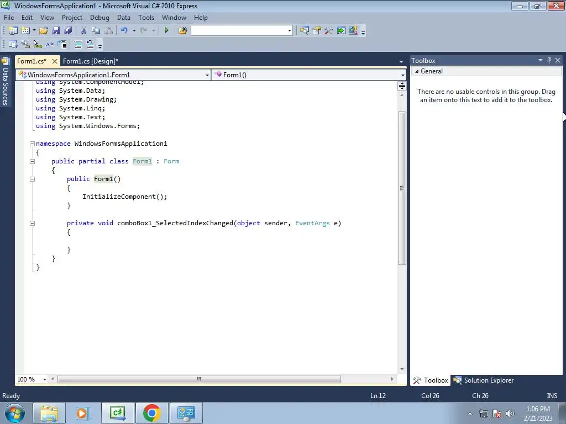This screenshot has height=424, width=566.
Task: Click the Cut scissors icon
Action: pos(84,31)
